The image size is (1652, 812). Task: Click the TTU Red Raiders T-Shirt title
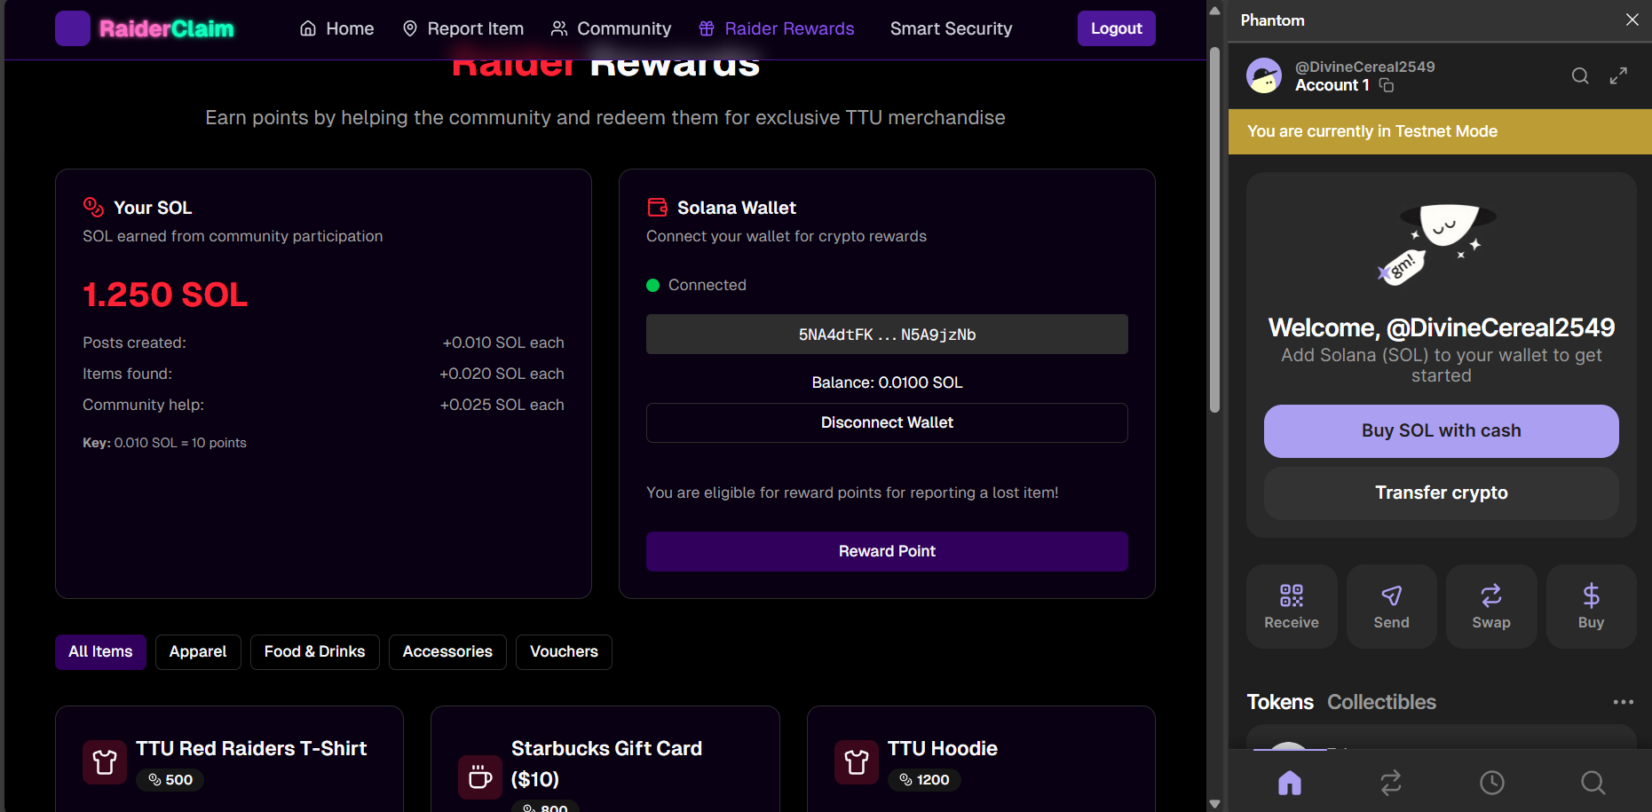251,748
